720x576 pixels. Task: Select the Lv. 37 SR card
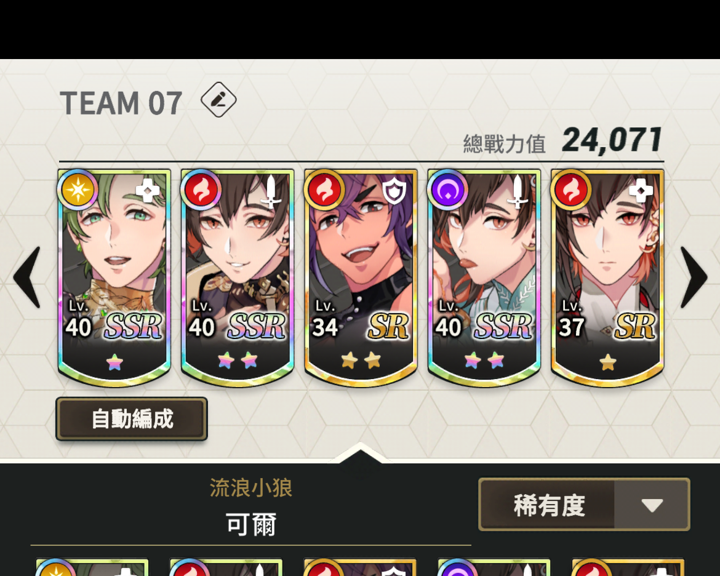607,278
